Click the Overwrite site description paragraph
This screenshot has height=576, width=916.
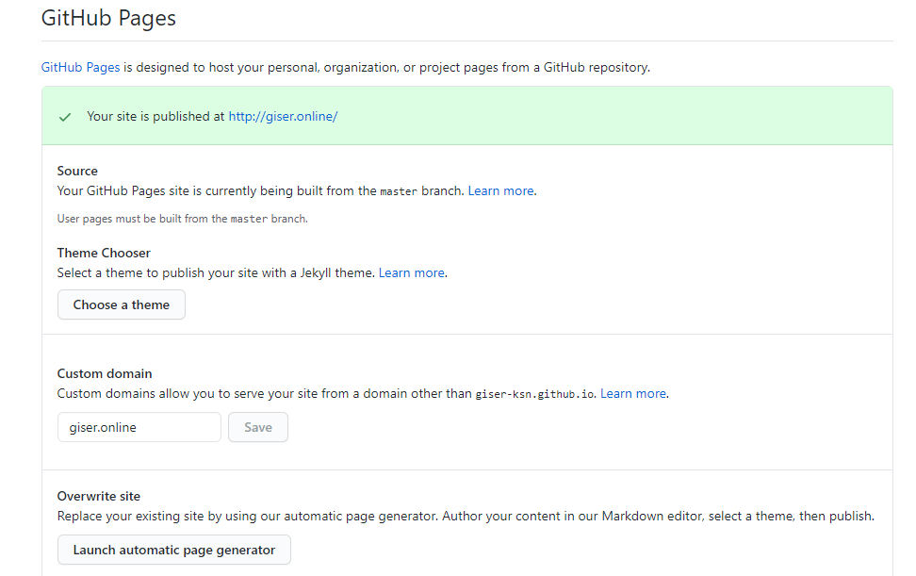(466, 516)
